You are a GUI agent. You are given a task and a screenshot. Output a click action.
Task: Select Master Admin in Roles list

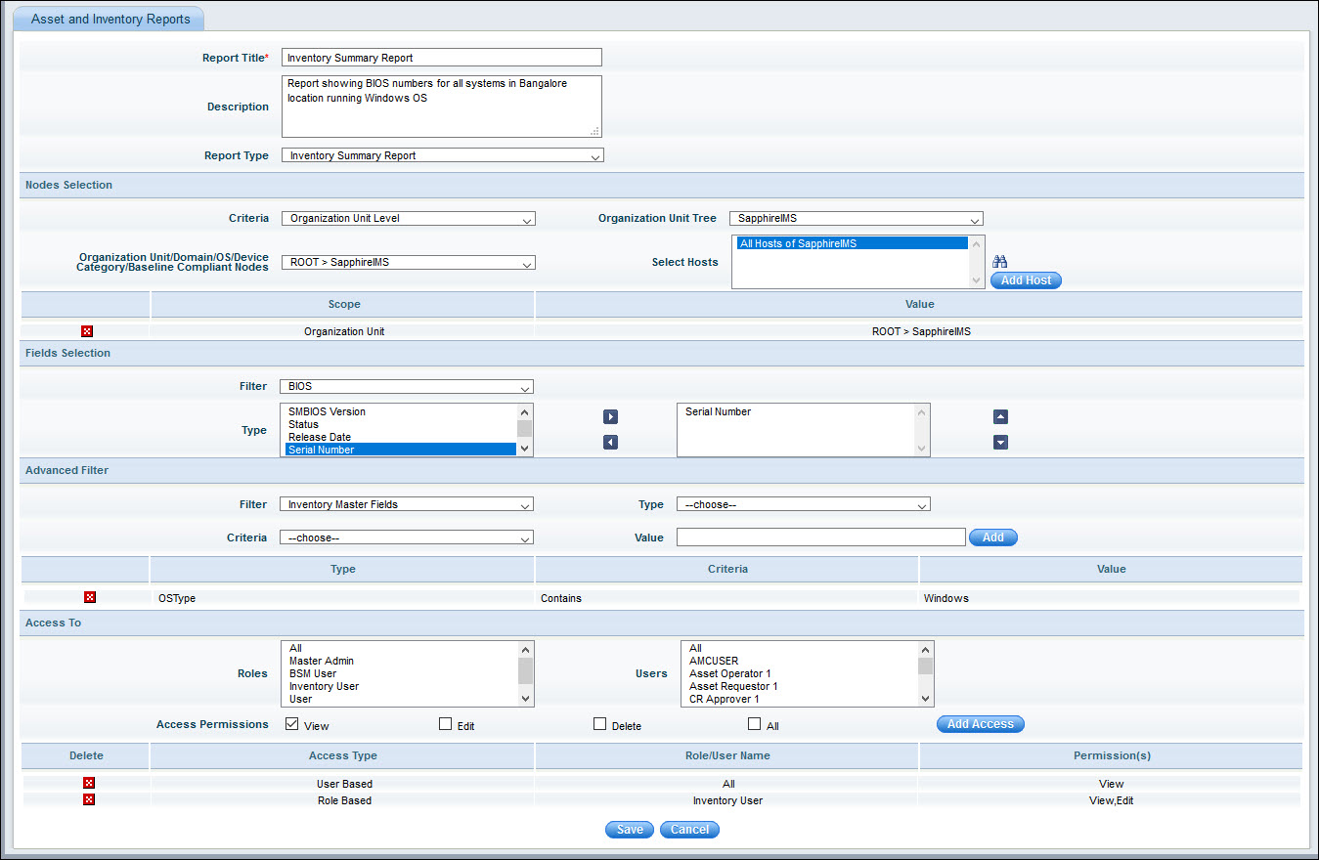click(322, 661)
